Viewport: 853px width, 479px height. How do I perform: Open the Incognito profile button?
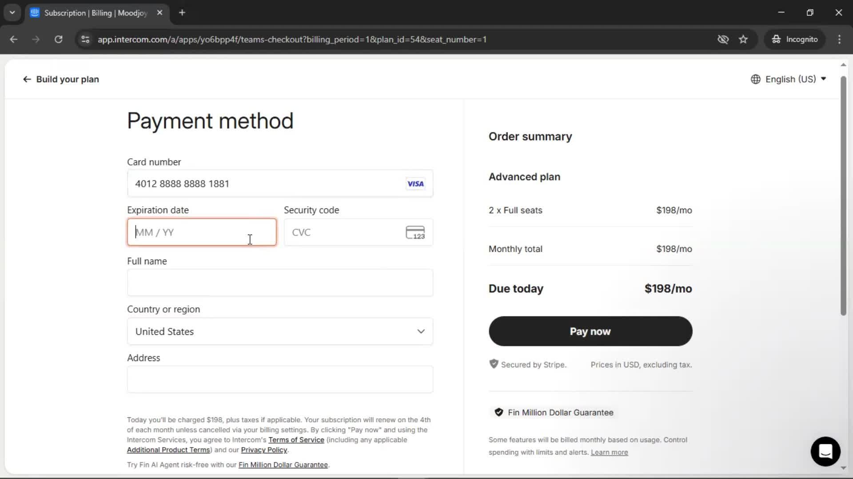coord(795,39)
